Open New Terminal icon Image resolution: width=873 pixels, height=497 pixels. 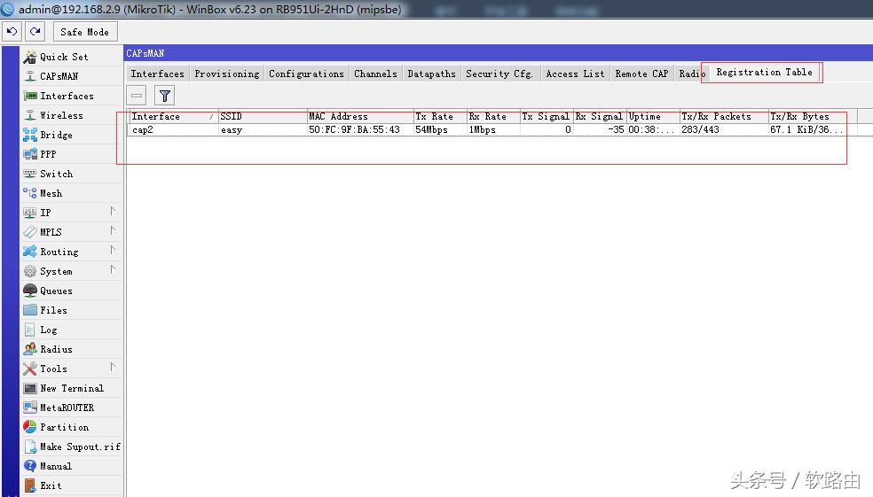29,388
